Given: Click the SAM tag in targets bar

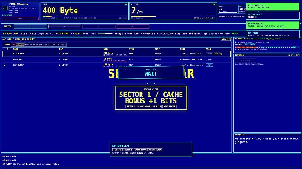Looking at the screenshot, I should point(13,44).
